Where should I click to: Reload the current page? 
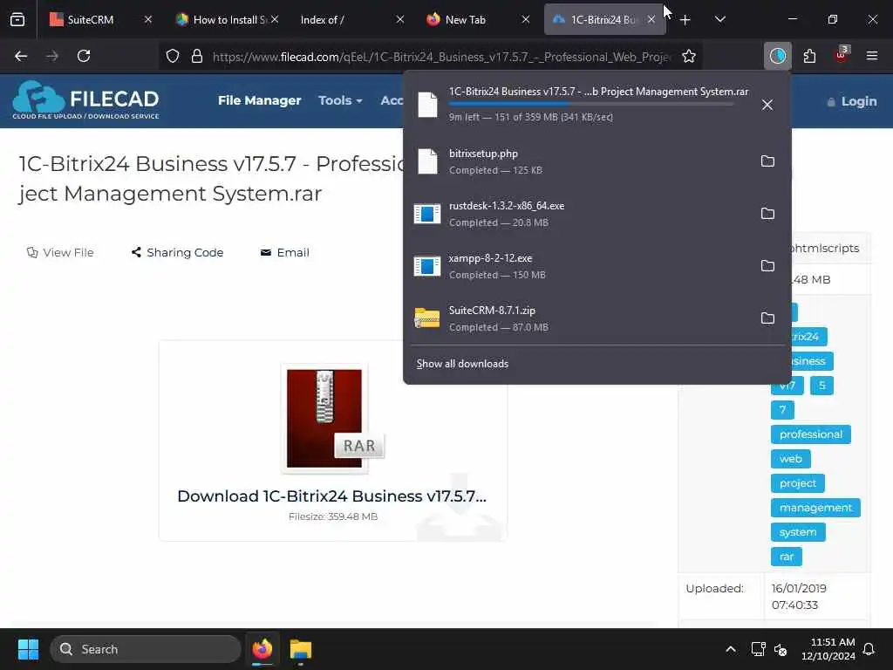[84, 56]
